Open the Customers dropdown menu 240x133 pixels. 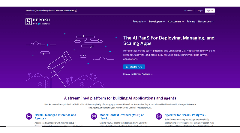[x=175, y=22]
